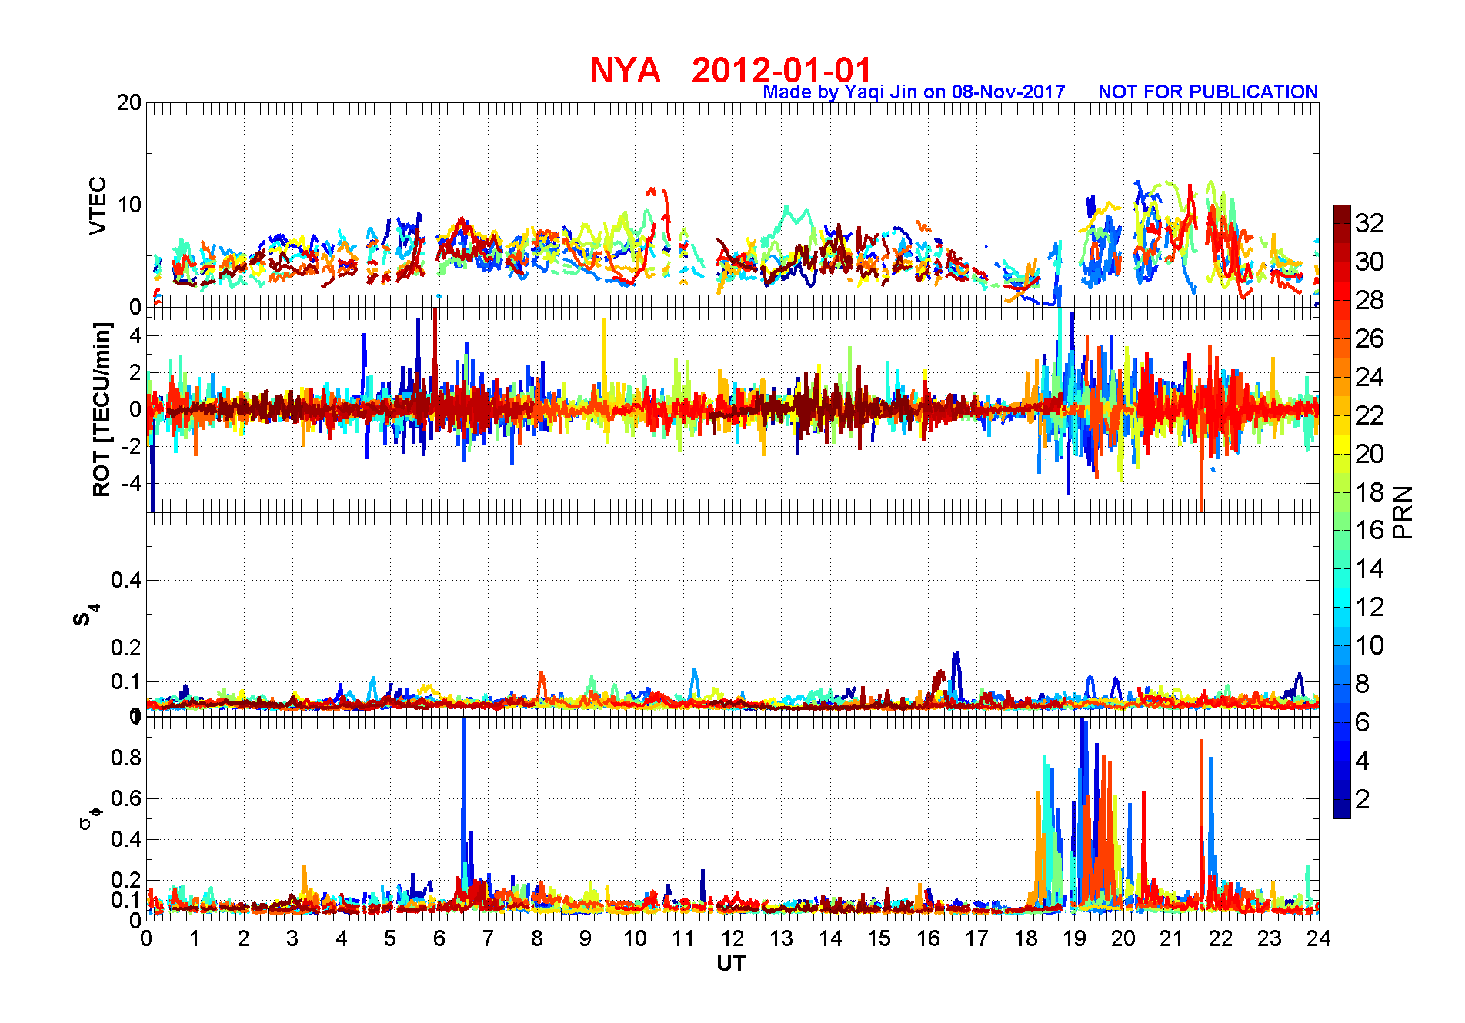This screenshot has width=1465, height=1023.
Task: Click the VTEC y-axis label
Action: click(x=98, y=205)
